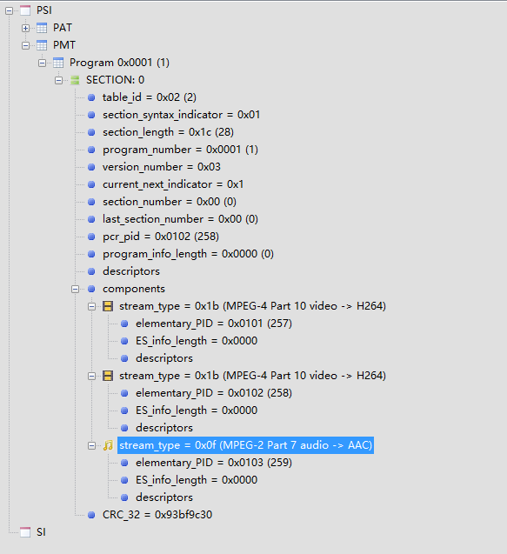Select 'last_section_number = 0x00 (0)' row
Viewport: 507px width, 554px height.
click(x=181, y=219)
